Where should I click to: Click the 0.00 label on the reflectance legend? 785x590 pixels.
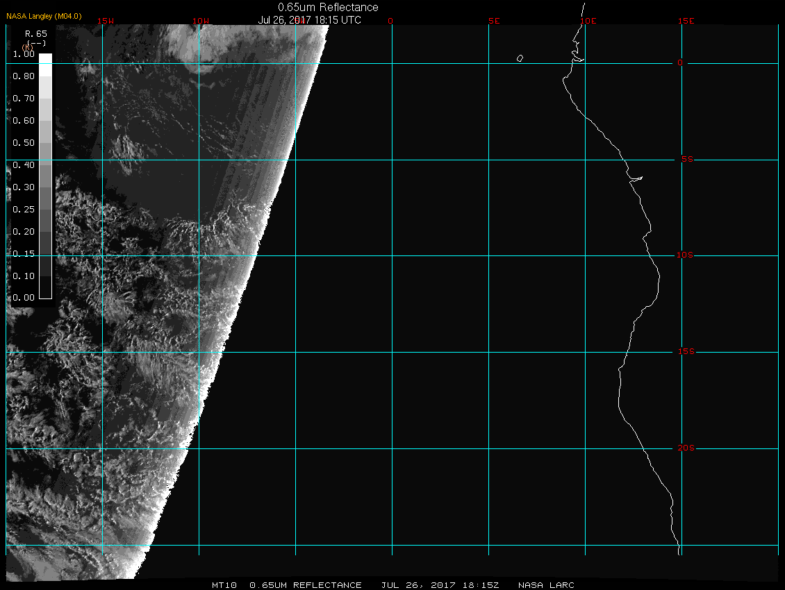(24, 298)
